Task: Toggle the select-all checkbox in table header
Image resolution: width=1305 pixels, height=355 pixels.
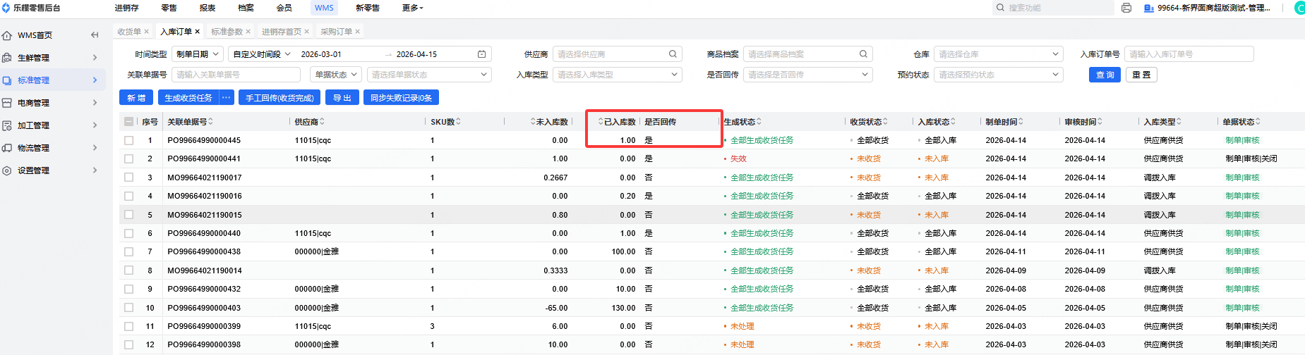Action: pos(128,122)
